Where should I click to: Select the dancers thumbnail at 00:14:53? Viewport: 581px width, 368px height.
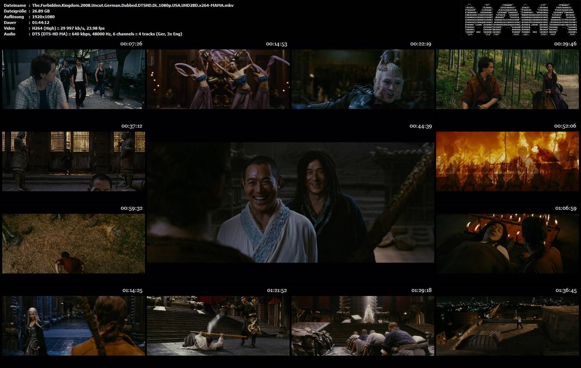click(218, 79)
